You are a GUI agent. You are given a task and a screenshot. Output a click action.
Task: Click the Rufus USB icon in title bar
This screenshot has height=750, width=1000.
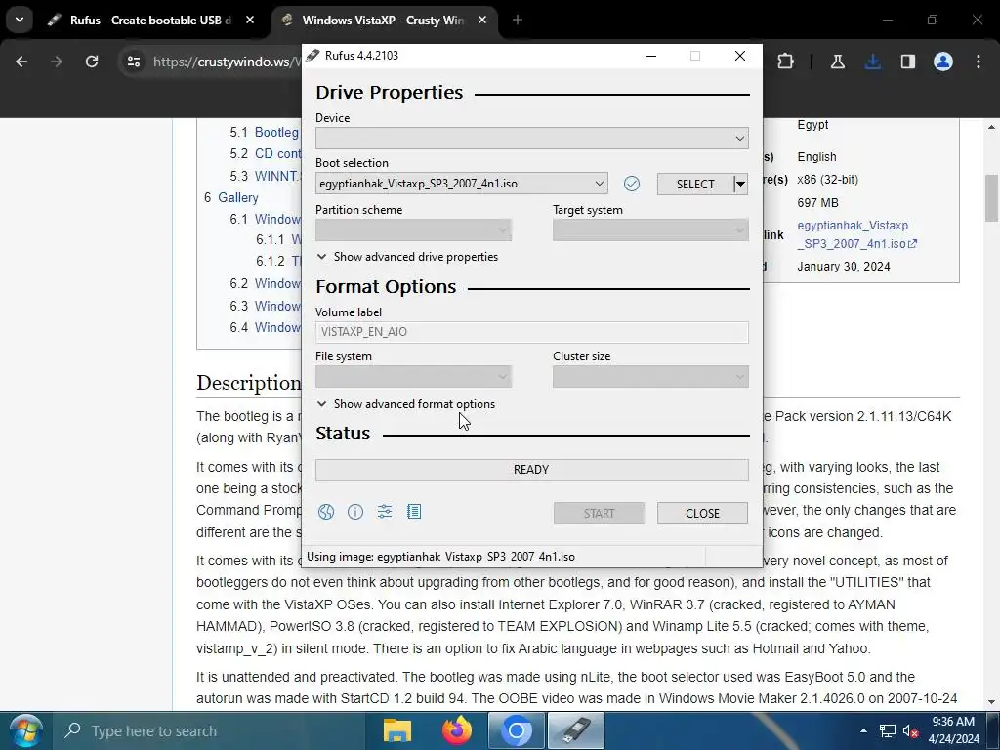coord(312,56)
